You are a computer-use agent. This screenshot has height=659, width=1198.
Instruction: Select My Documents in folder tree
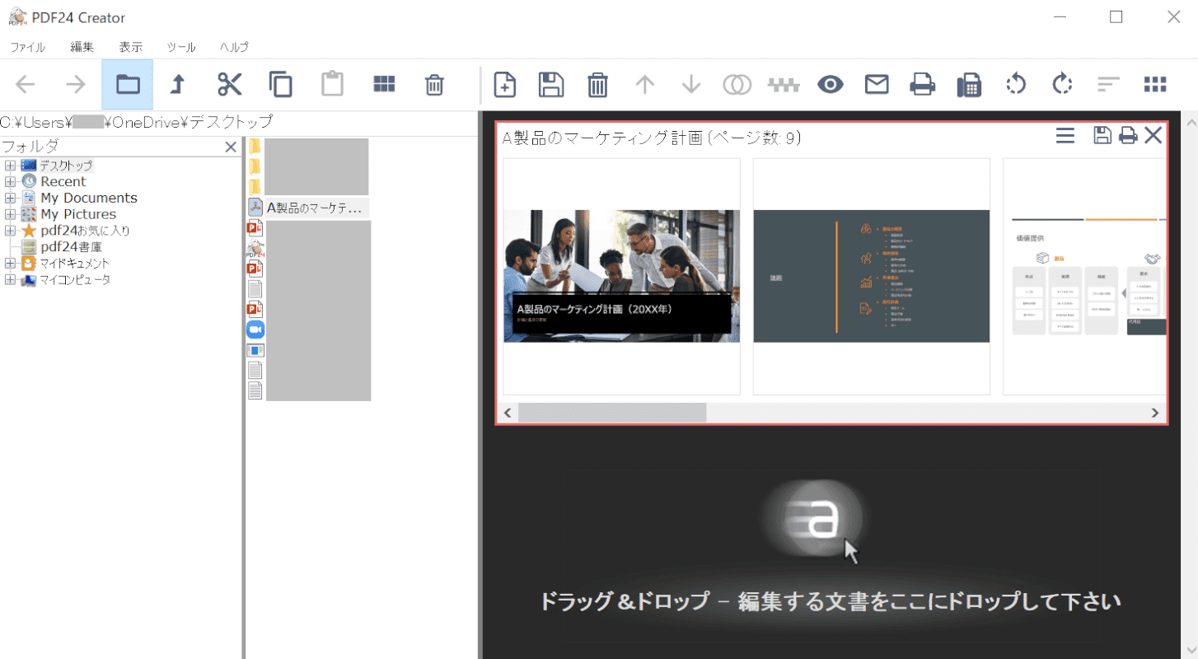(89, 198)
